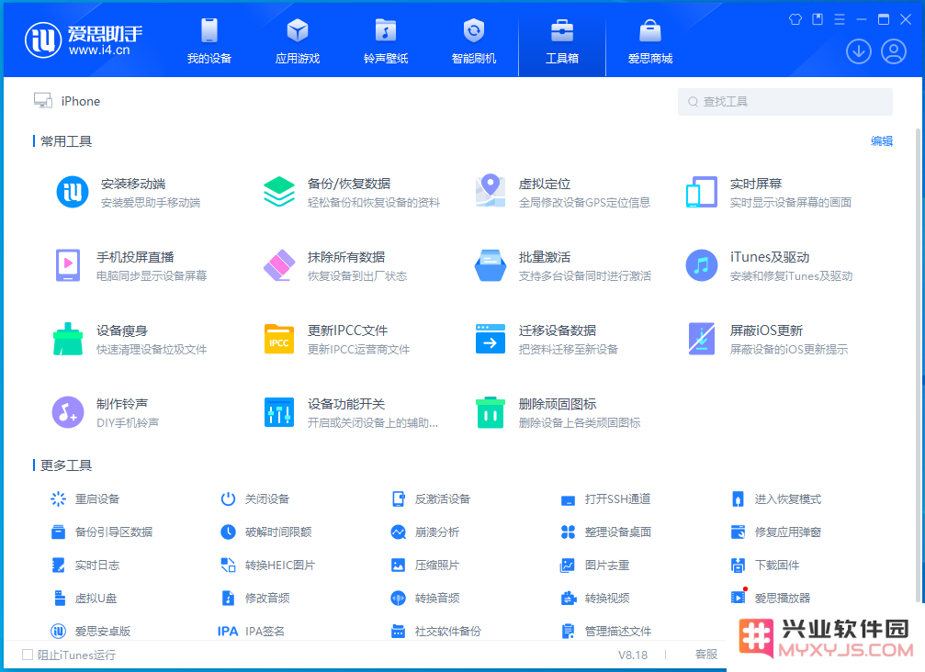Open the 社交软件备份 tool
Image resolution: width=925 pixels, height=672 pixels.
tap(436, 632)
